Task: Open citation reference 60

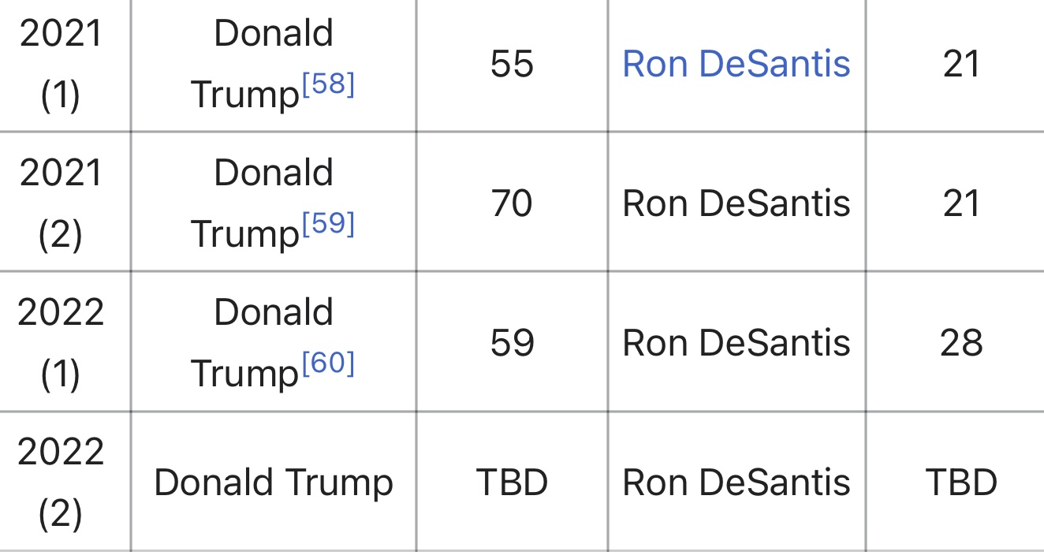Action: 328,364
